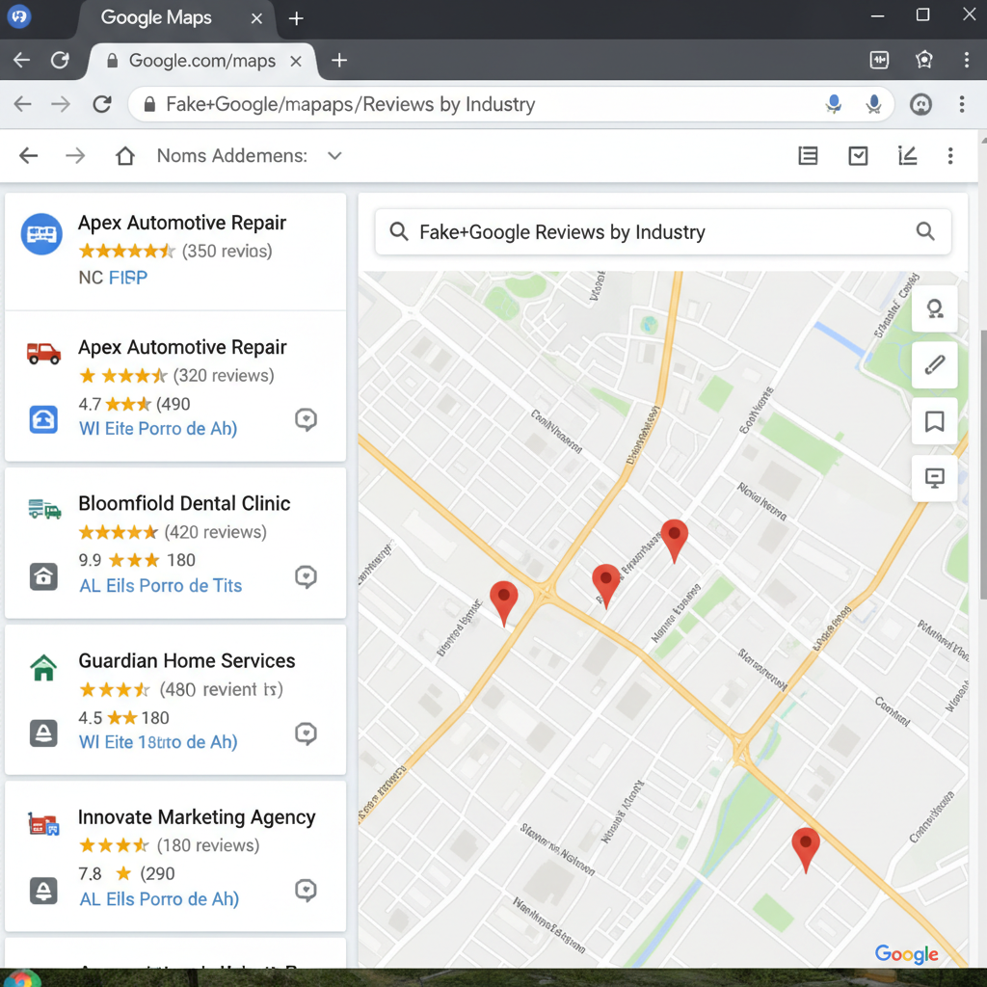The image size is (987, 987).
Task: Close the Google.com/maps tab
Action: coord(296,61)
